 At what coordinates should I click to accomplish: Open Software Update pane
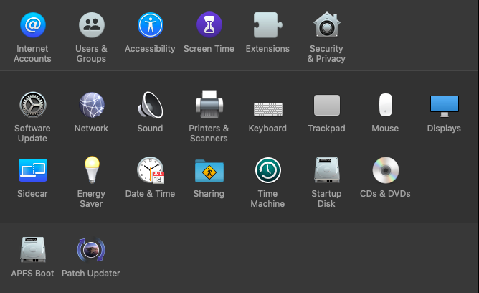(x=33, y=105)
